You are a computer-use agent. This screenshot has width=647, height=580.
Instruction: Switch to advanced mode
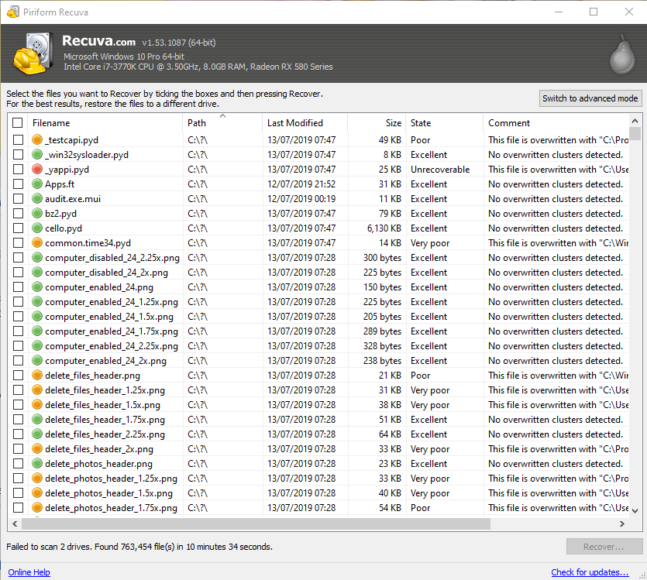click(590, 98)
